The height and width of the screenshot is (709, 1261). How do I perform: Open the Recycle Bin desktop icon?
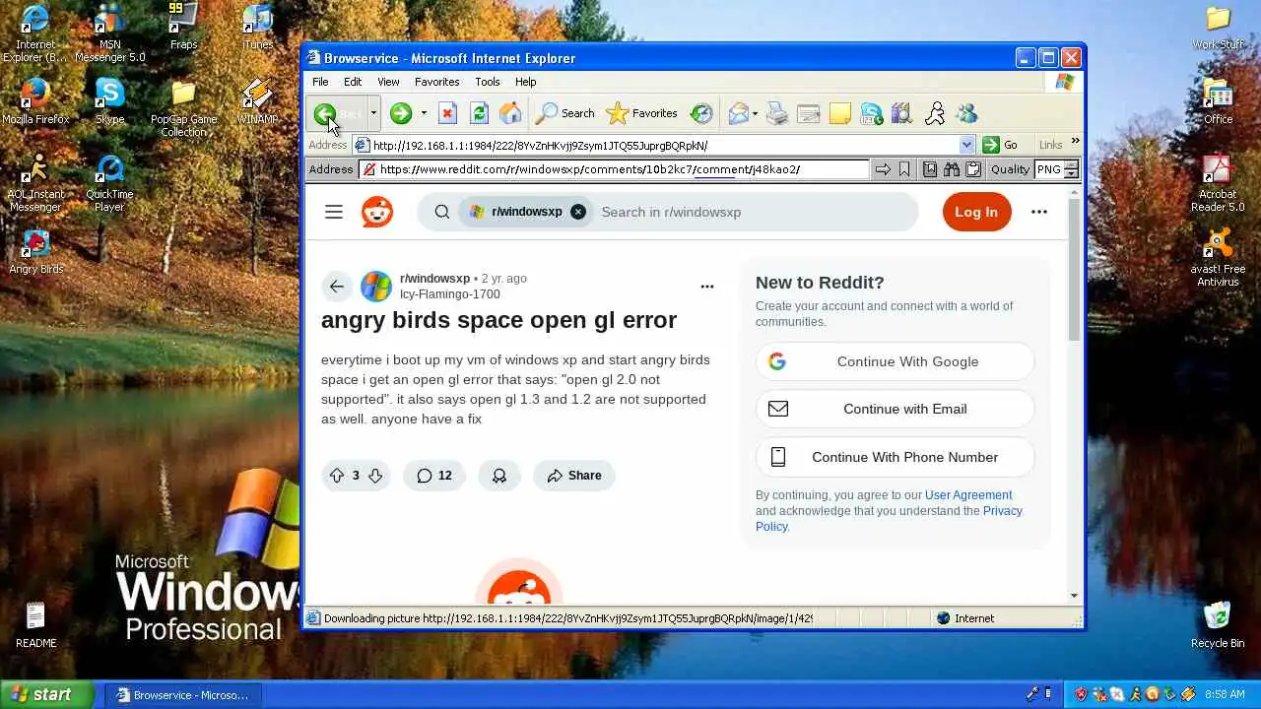point(1218,624)
